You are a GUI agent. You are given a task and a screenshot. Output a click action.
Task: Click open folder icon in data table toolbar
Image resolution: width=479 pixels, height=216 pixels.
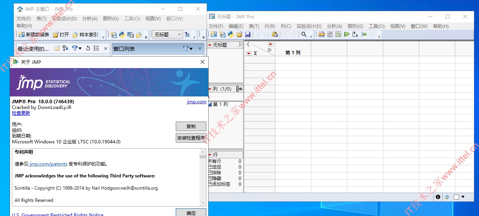click(x=239, y=34)
